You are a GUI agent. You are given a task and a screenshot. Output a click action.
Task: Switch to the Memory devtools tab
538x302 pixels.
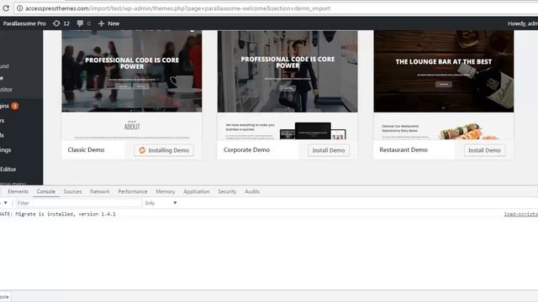[165, 191]
